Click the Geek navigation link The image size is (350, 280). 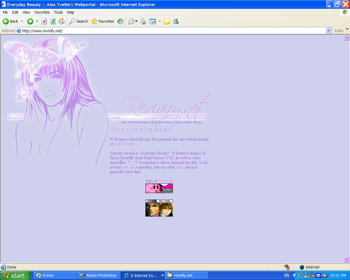point(130,122)
